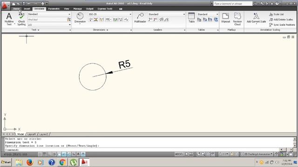
Task: Open the Quick Access Toolbar customize dropdown
Action: [47, 4]
